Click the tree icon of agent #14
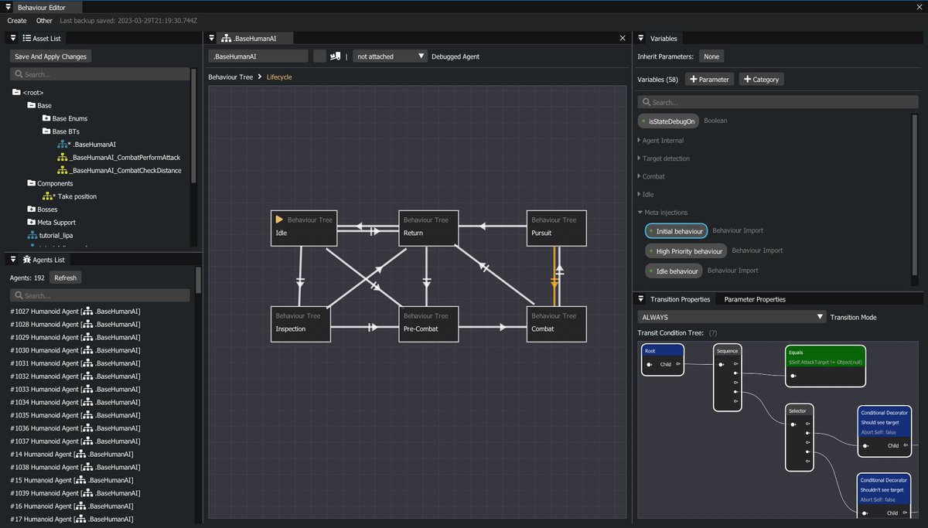The width and height of the screenshot is (928, 528). click(x=81, y=454)
